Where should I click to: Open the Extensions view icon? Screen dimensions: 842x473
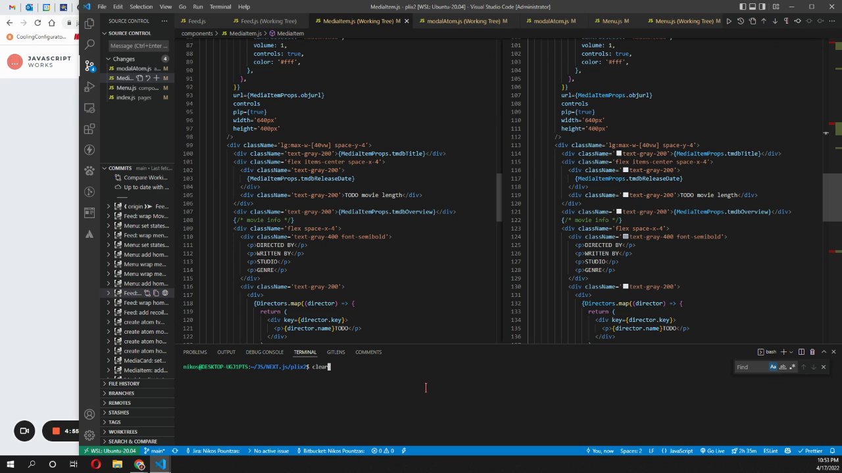pos(89,129)
